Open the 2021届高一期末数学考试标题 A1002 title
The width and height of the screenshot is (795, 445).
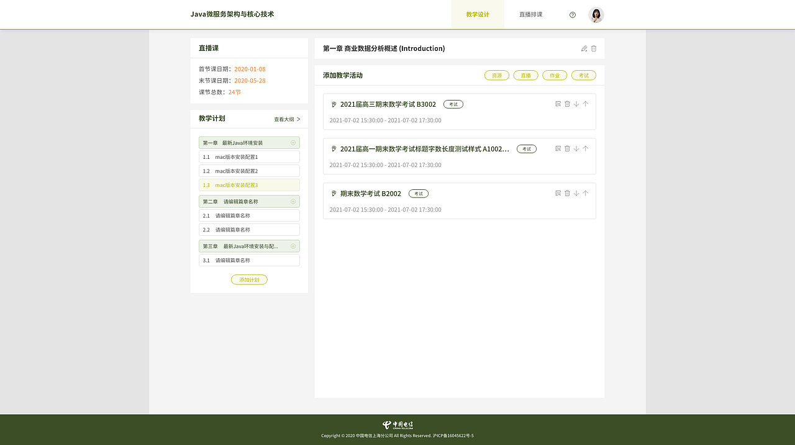pos(425,149)
